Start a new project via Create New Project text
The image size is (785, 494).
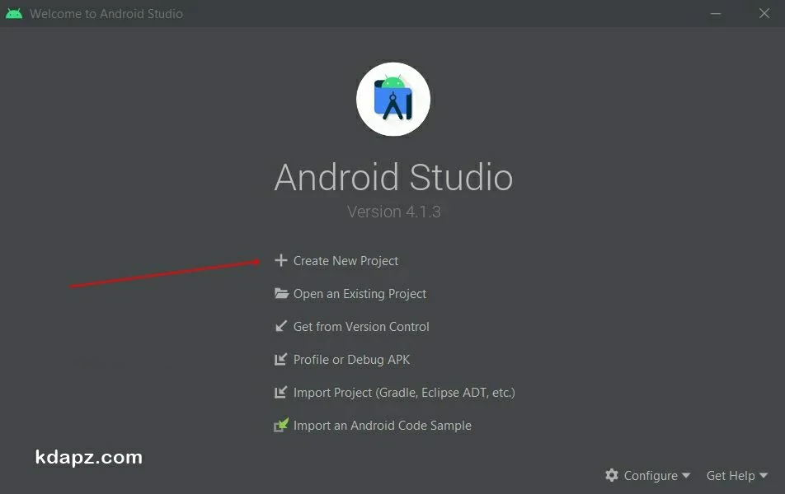345,261
